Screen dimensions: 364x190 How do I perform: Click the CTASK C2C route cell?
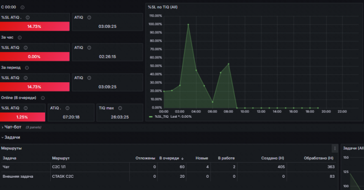(x=63, y=176)
